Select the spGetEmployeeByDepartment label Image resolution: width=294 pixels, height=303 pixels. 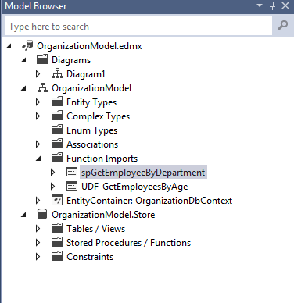[143, 173]
